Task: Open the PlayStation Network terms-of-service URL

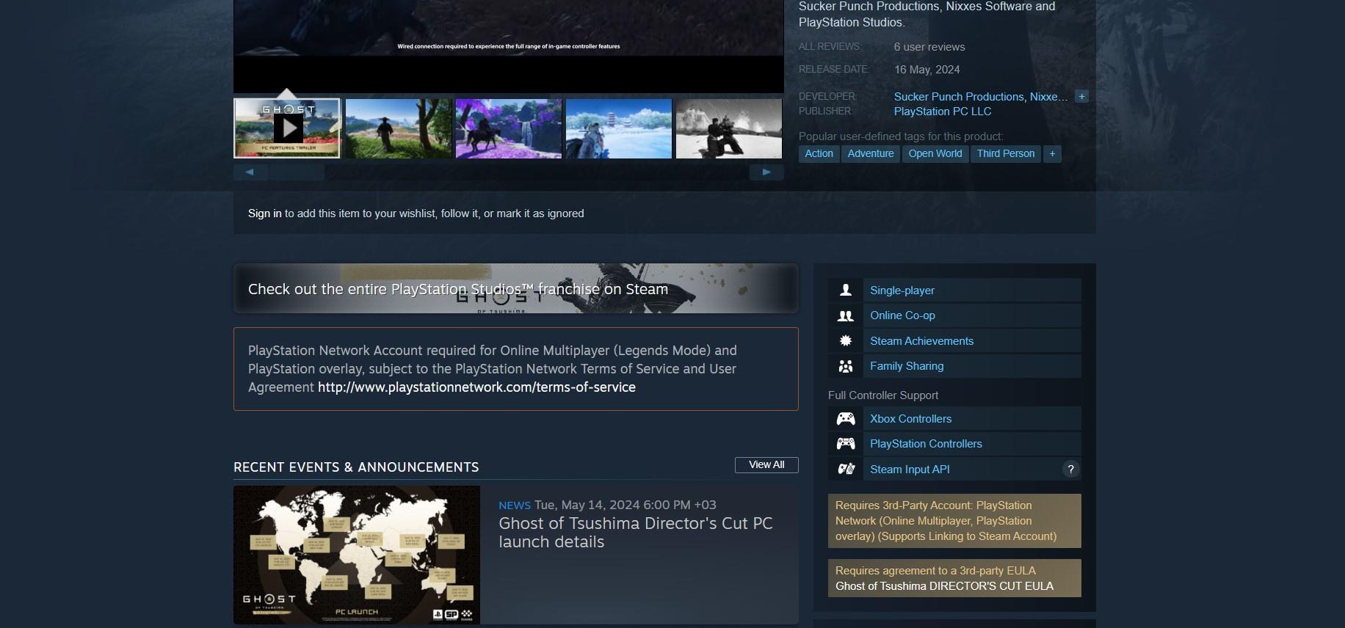Action: (x=476, y=387)
